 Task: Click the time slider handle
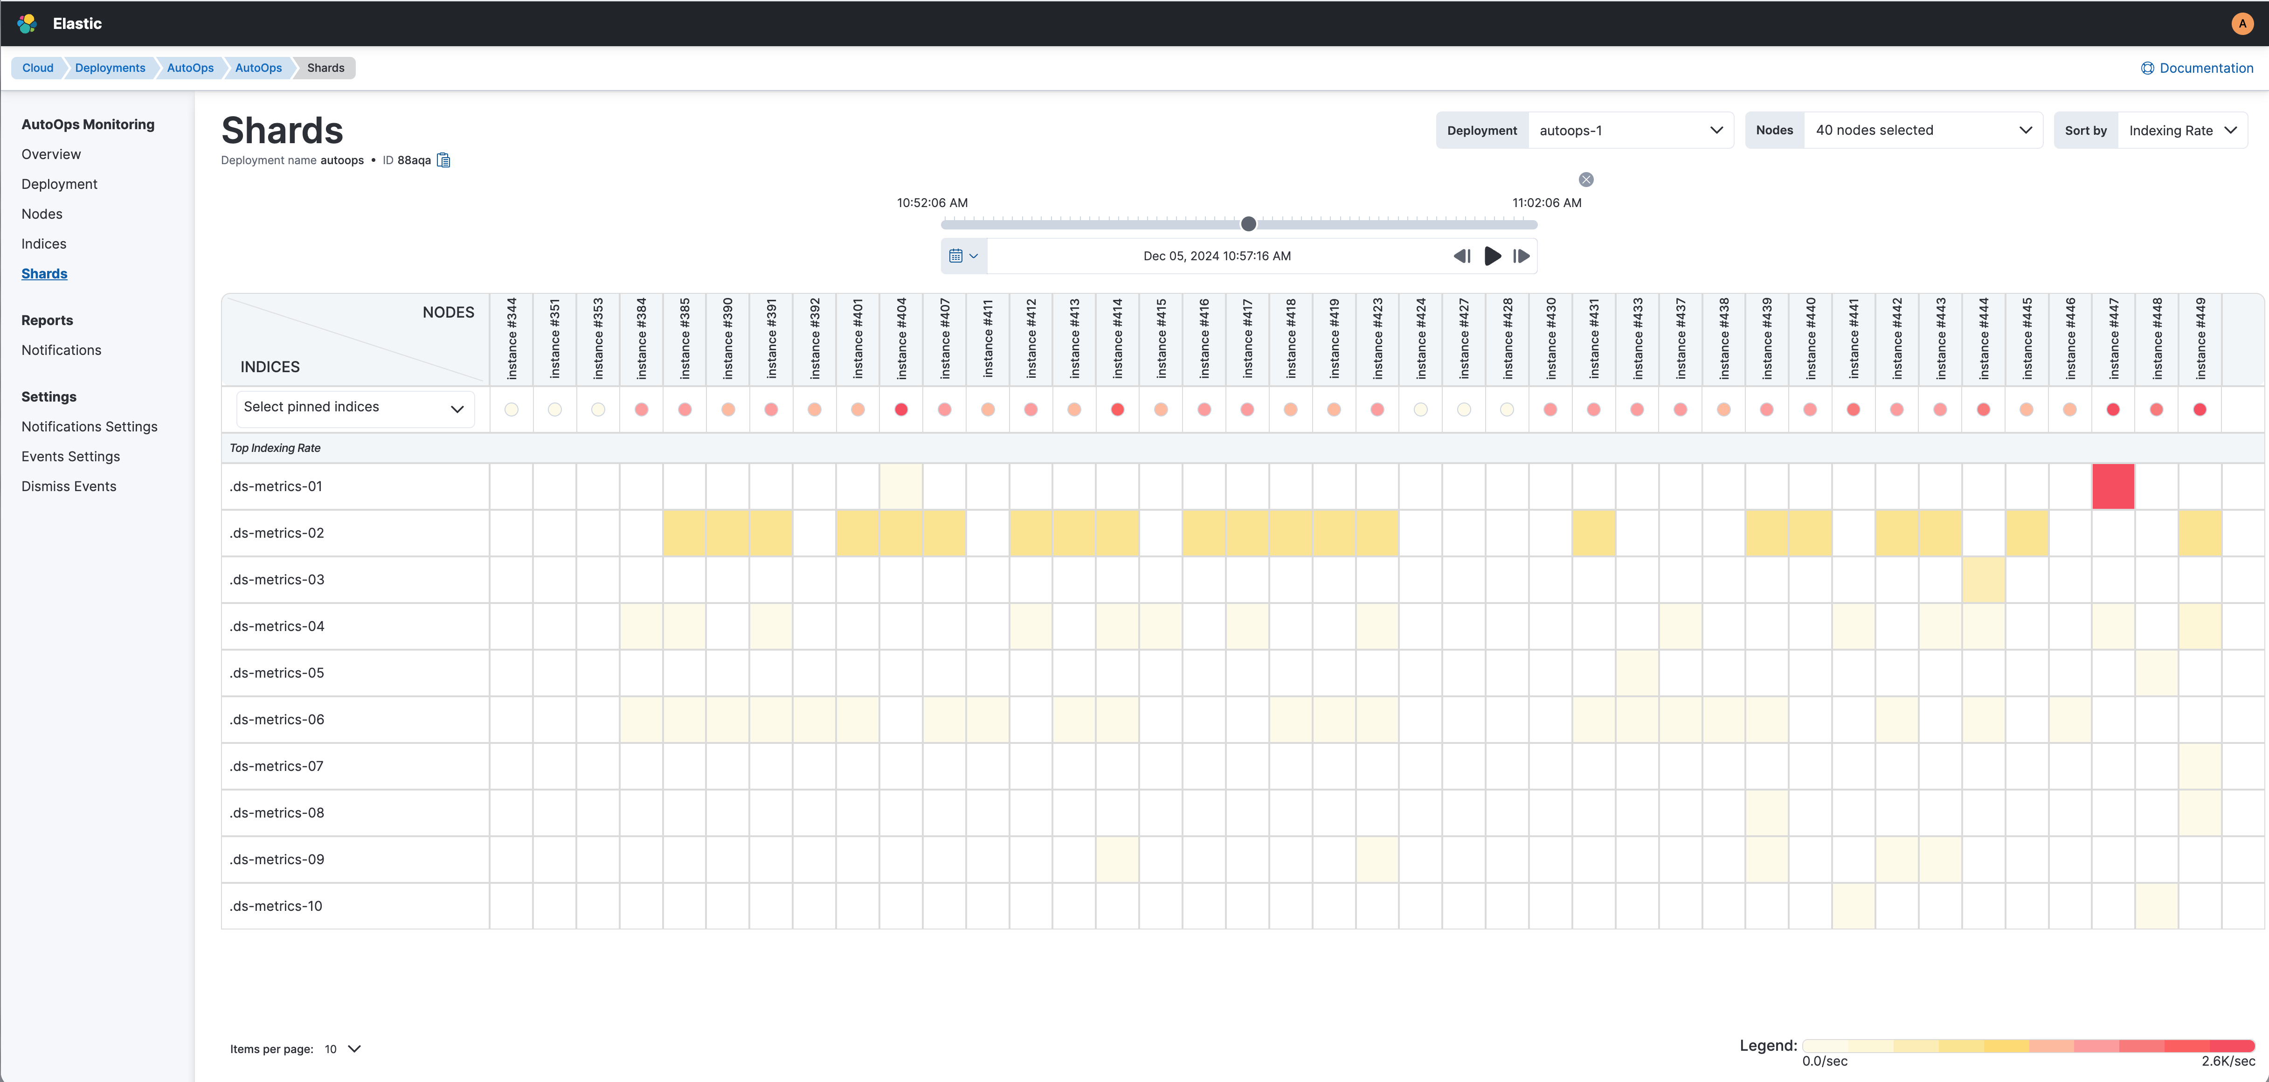(x=1248, y=224)
